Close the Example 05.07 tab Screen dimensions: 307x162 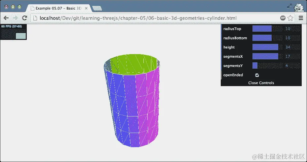(86, 8)
